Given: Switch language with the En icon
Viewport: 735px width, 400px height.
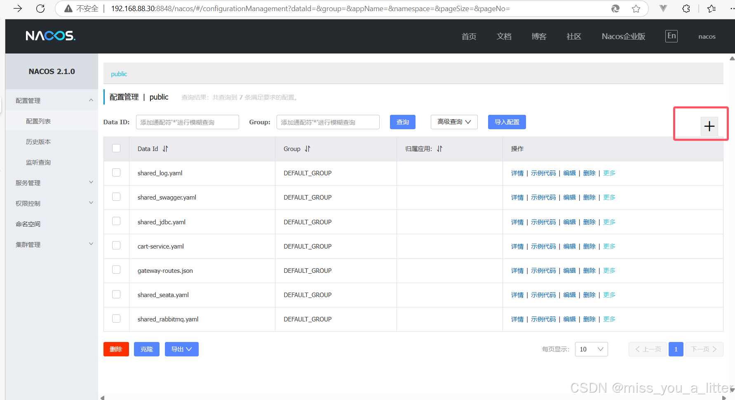Looking at the screenshot, I should point(671,36).
